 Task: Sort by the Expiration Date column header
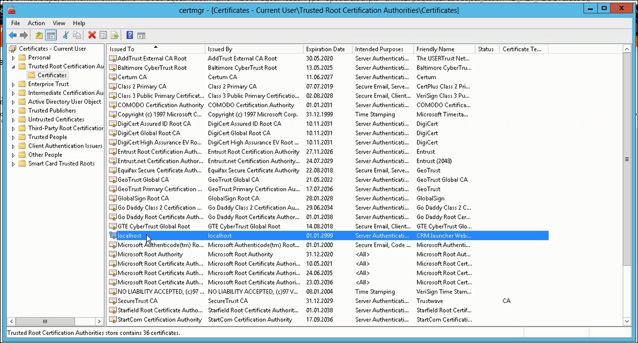[x=327, y=49]
